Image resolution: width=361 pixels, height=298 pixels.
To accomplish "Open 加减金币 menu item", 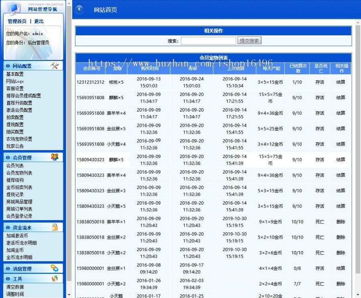I will (15, 250).
